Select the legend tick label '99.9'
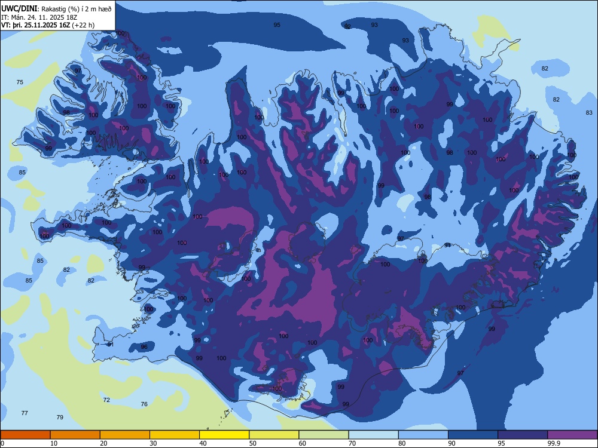Image resolution: width=598 pixels, height=448 pixels. 554,443
